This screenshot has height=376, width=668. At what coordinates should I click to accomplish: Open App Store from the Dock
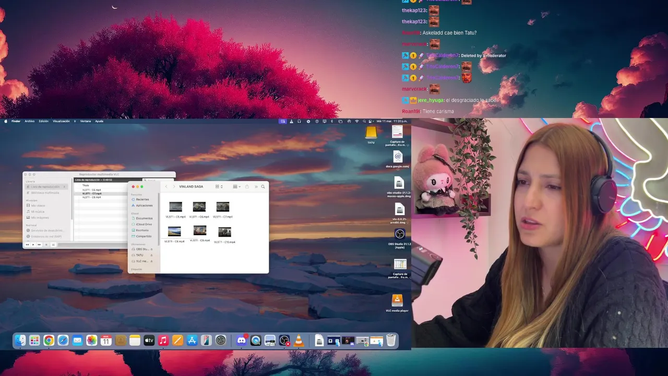click(x=192, y=340)
